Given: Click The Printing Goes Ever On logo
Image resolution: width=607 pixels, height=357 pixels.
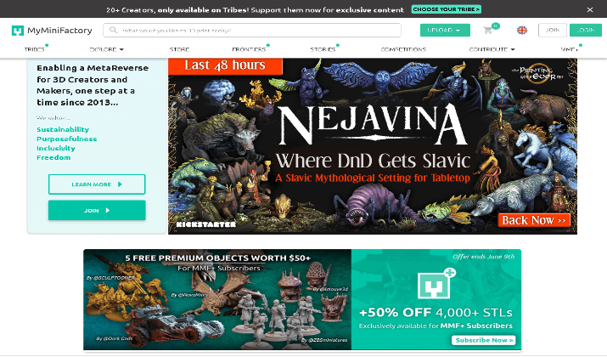Looking at the screenshot, I should click(538, 72).
